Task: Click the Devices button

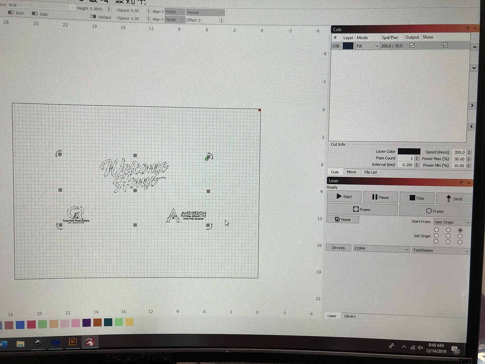Action: pos(338,248)
